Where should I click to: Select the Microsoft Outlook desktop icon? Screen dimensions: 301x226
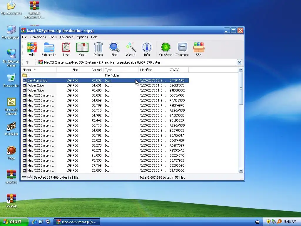click(11, 106)
